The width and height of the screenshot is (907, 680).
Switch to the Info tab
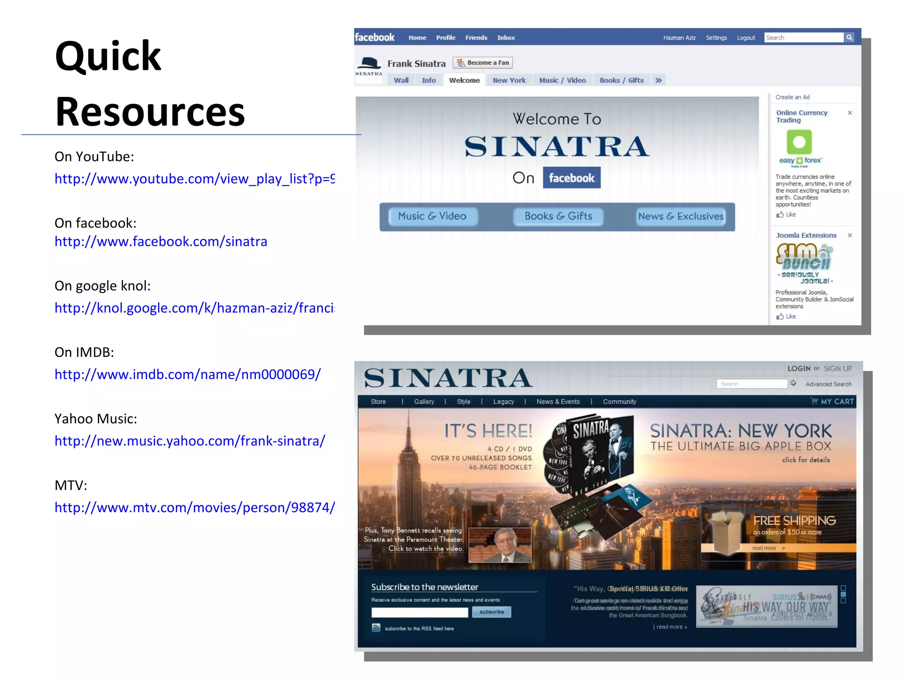coord(429,80)
